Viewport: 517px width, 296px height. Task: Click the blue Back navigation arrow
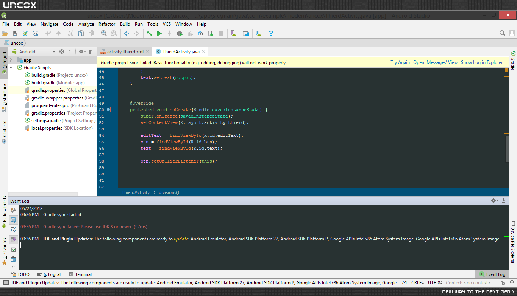click(127, 34)
